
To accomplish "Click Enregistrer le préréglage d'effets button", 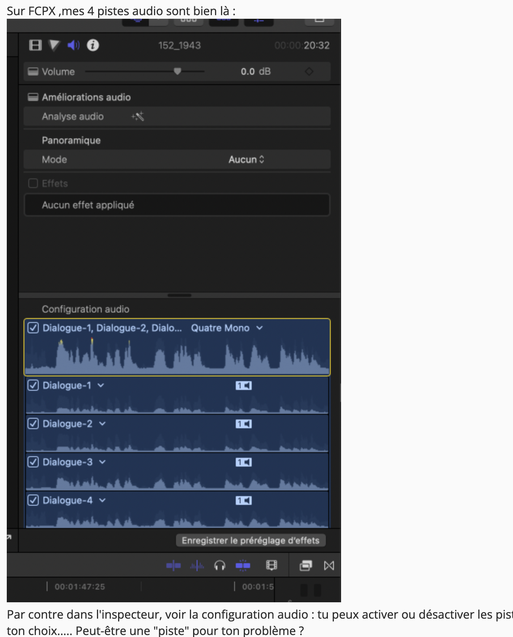I will click(x=251, y=540).
